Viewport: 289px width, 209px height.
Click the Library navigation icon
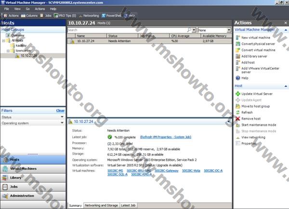(5, 178)
